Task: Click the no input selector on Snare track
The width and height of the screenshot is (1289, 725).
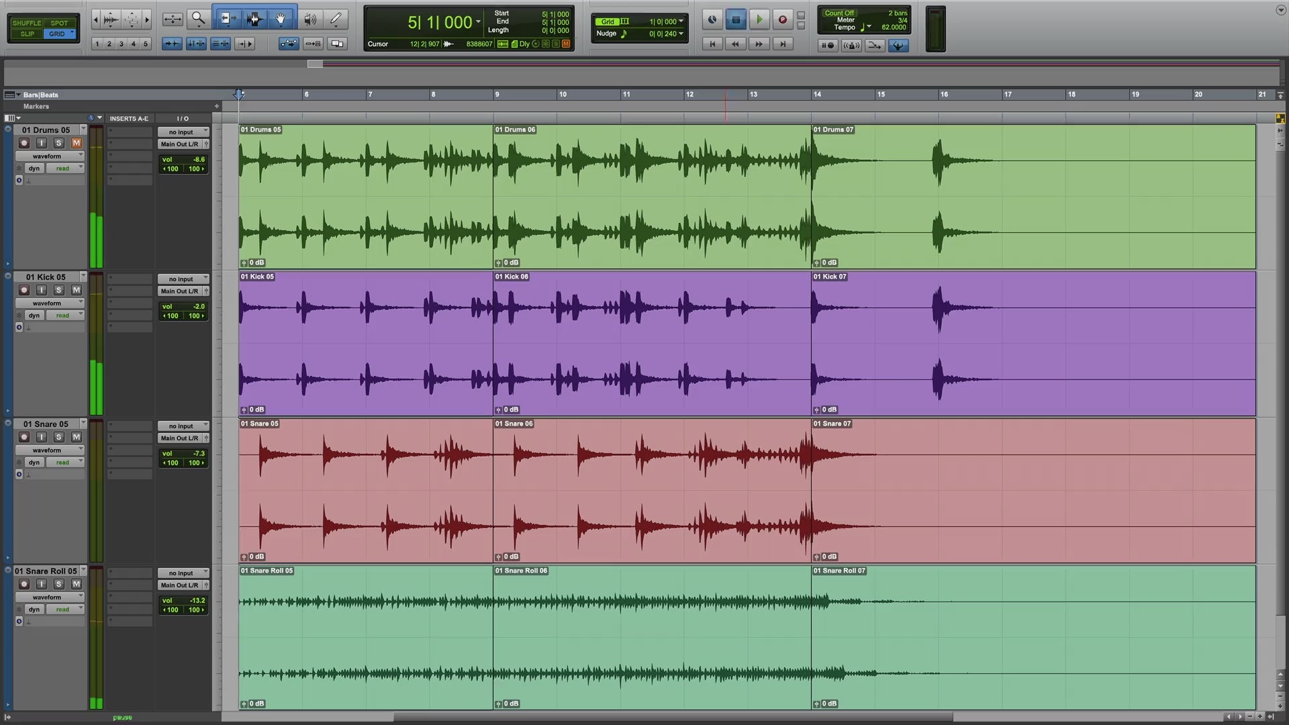Action: [182, 426]
